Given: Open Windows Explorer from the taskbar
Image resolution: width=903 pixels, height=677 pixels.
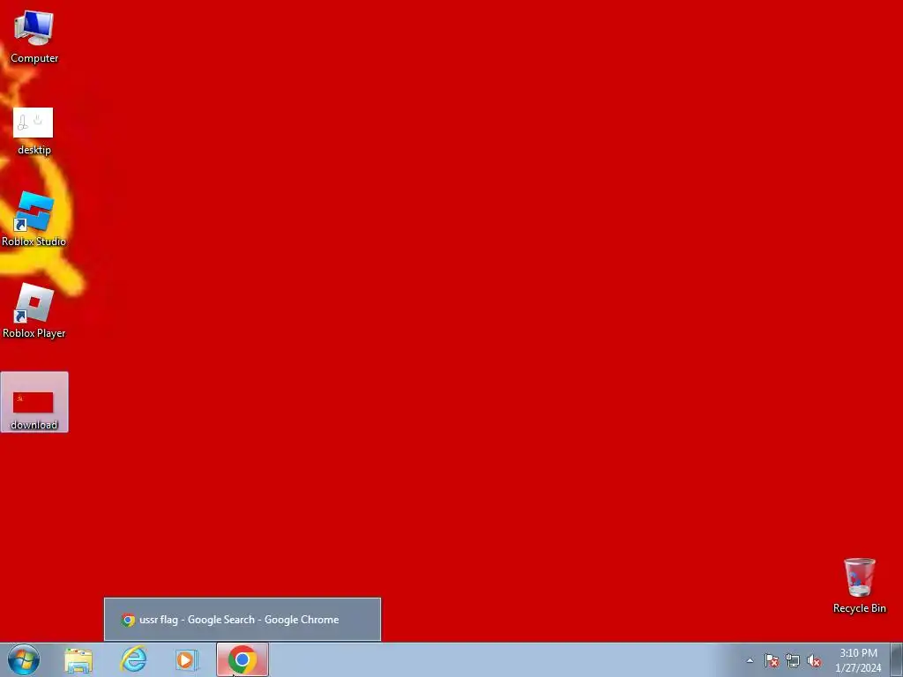Looking at the screenshot, I should coord(78,660).
